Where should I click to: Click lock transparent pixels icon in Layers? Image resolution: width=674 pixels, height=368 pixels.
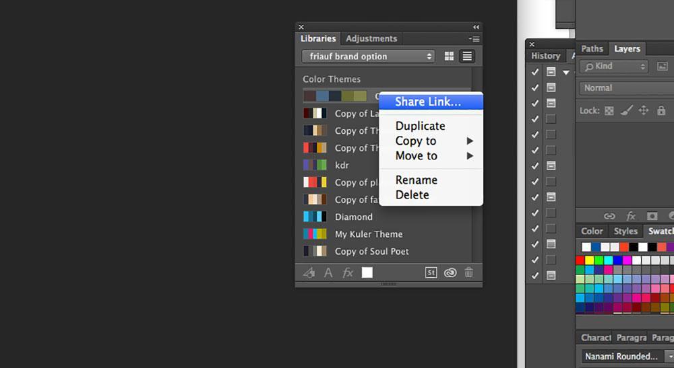(x=609, y=110)
